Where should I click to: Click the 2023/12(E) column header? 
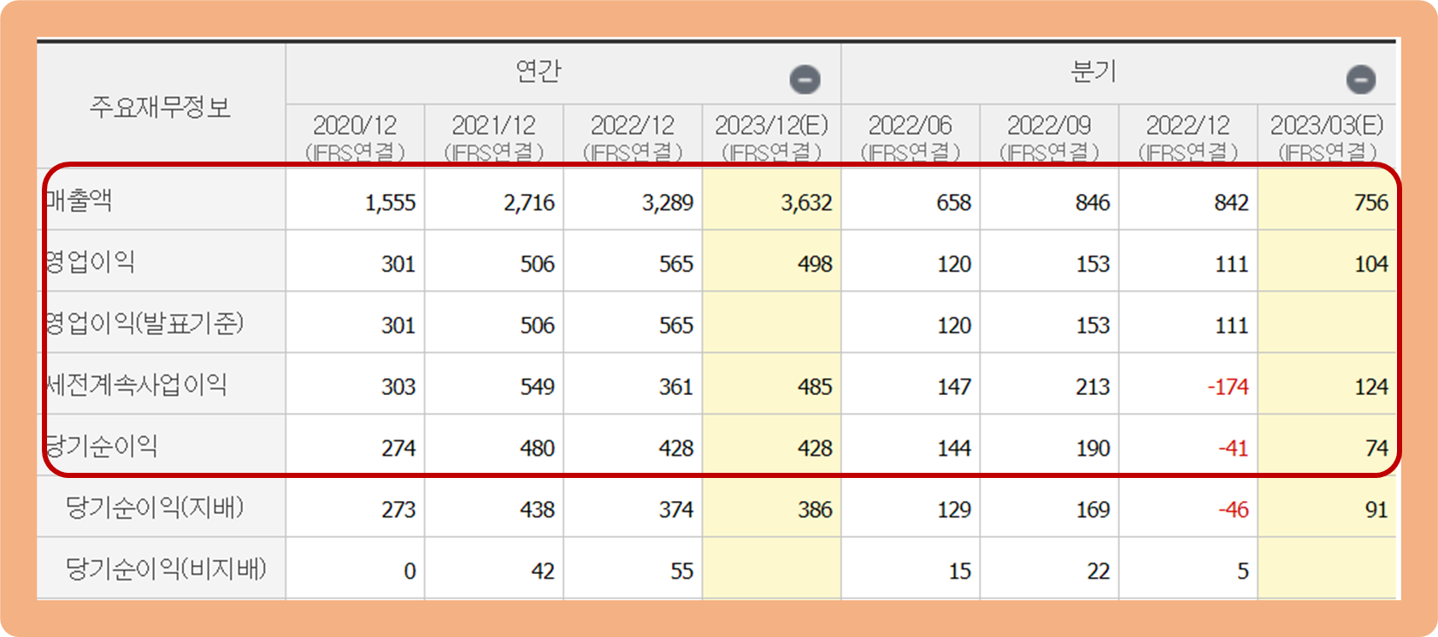(771, 137)
